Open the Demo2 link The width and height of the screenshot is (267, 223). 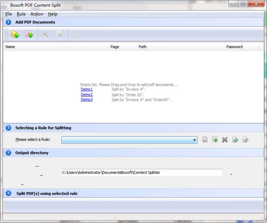pyautogui.click(x=87, y=94)
